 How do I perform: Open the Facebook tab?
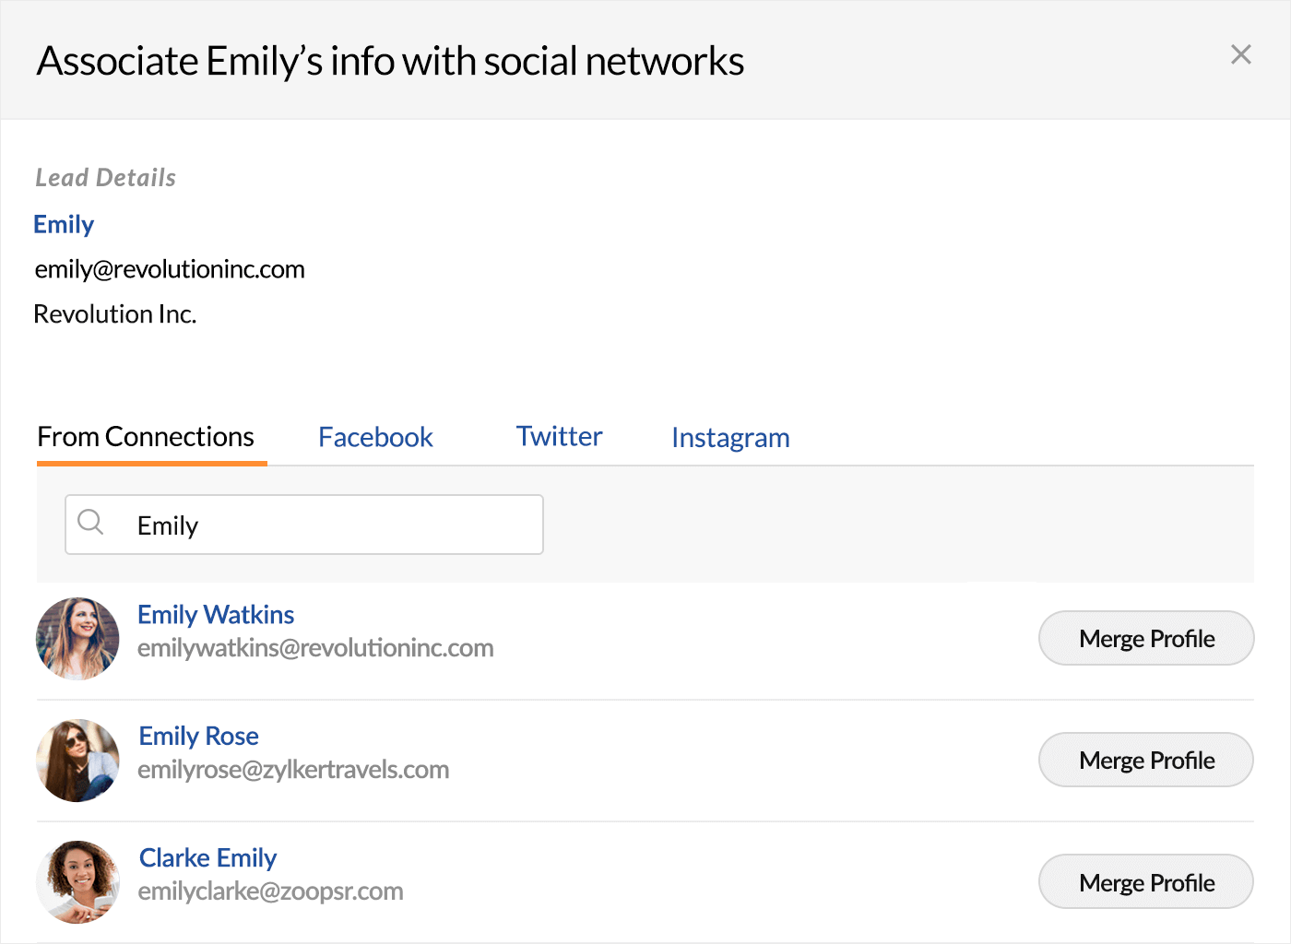pos(375,437)
